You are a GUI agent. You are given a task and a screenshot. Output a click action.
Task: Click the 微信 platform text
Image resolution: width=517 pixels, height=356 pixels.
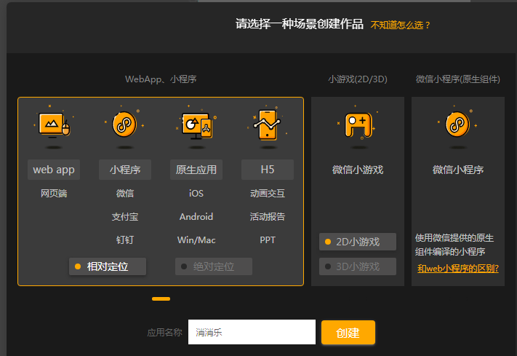click(x=125, y=193)
